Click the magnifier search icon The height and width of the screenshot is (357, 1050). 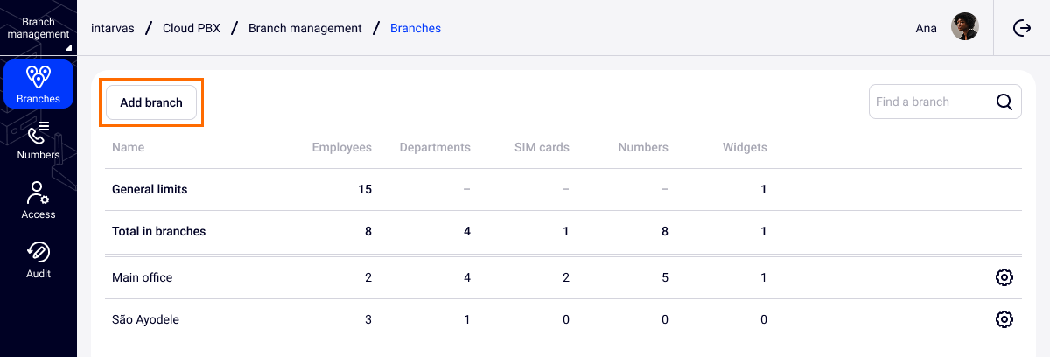click(x=1004, y=101)
